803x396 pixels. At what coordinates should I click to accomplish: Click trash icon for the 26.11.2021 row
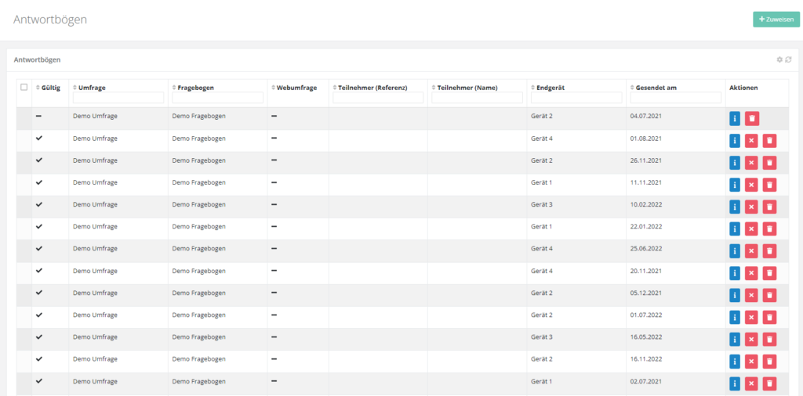[769, 163]
